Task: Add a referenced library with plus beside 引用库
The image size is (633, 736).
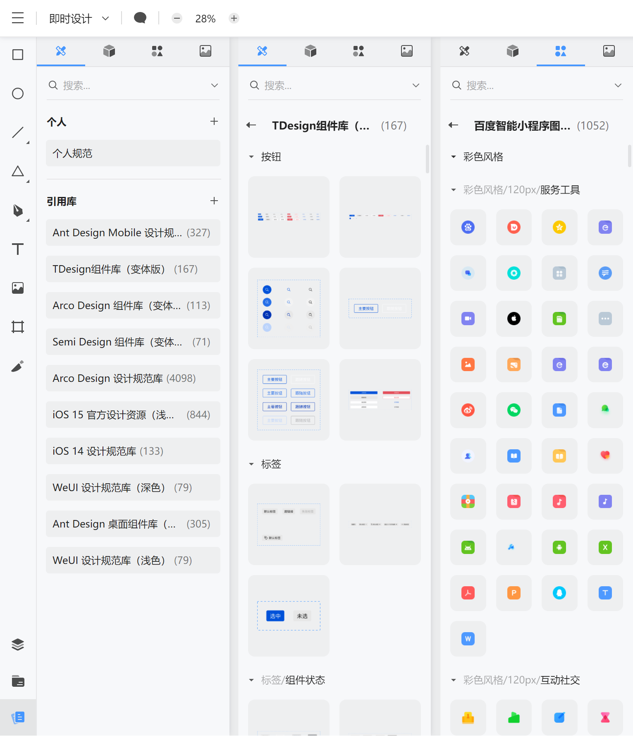Action: 214,201
